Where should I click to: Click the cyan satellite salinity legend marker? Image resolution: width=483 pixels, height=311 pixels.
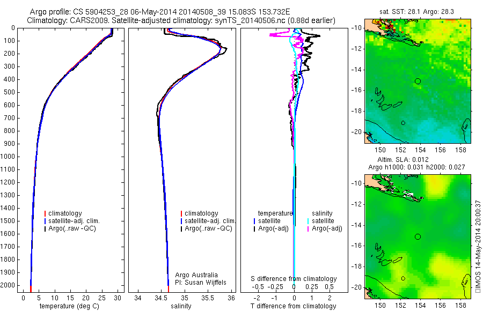(x=308, y=221)
